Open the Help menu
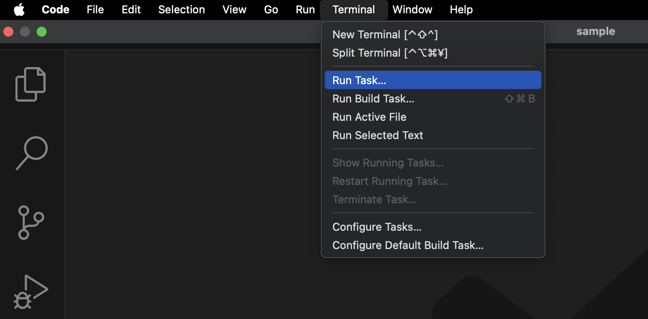Screen dimensions: 648x319 [x=461, y=9]
